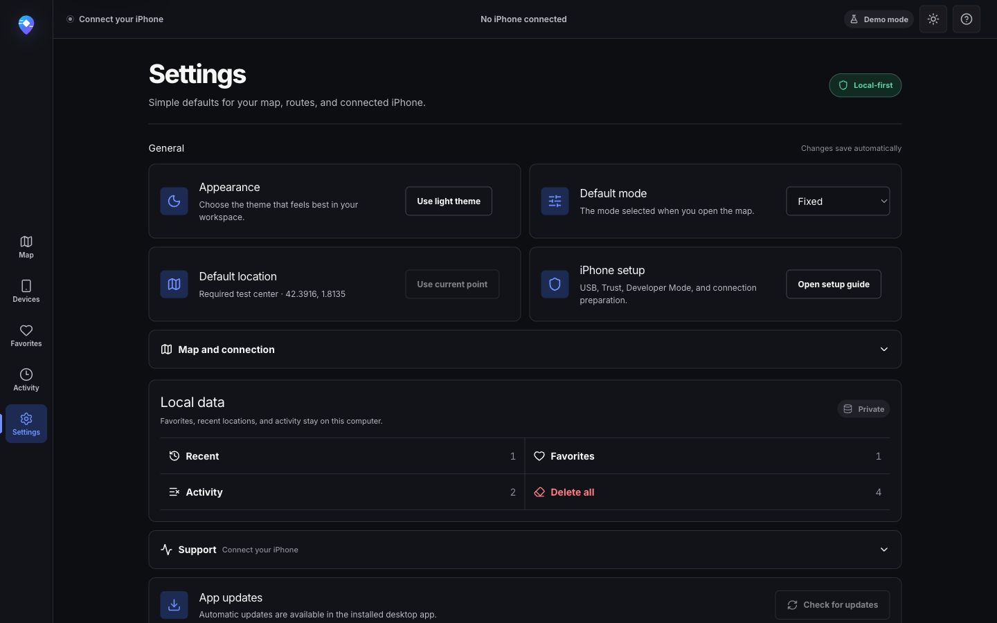The width and height of the screenshot is (997, 623).
Task: Click Use light theme button
Action: click(x=449, y=201)
